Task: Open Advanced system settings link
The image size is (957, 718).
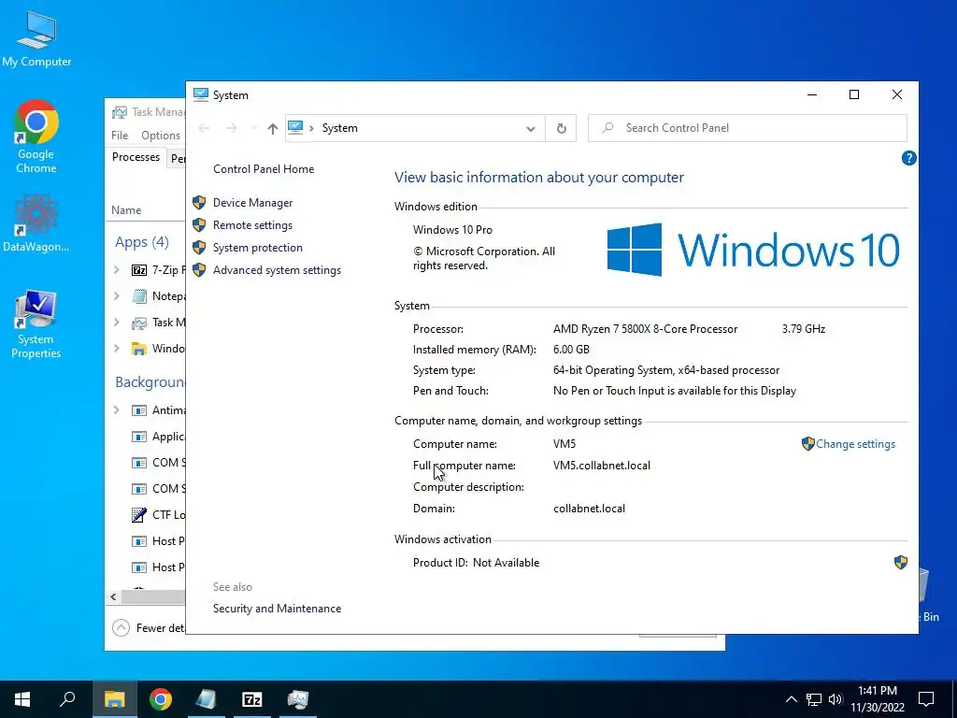Action: (x=277, y=270)
